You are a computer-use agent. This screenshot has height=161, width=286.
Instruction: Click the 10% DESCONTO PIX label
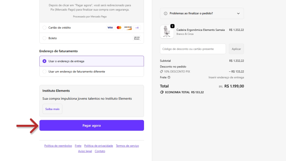[177, 71]
